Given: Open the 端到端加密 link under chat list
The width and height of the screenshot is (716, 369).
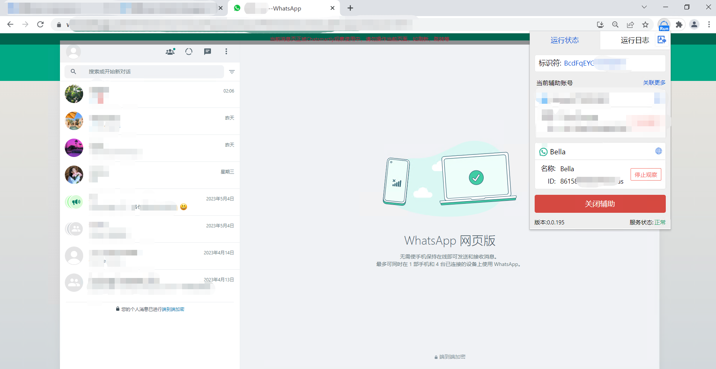Looking at the screenshot, I should pyautogui.click(x=173, y=309).
